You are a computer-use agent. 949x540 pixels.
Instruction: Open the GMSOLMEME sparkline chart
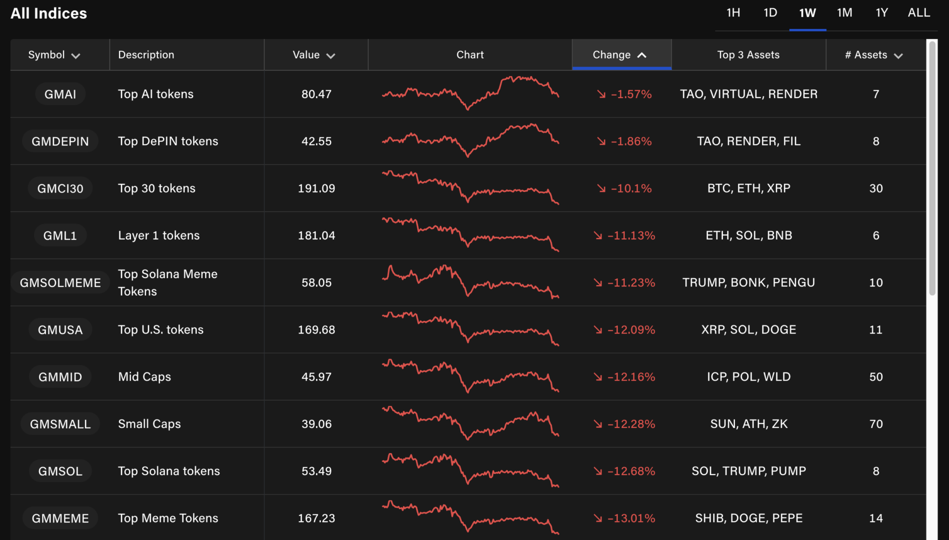(x=470, y=282)
